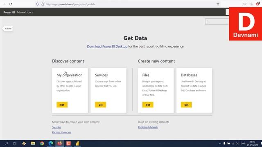Open Task View on the taskbar
Screen dimensions: 262x147
[15, 143]
